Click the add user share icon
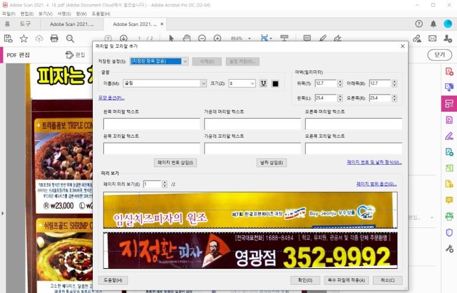The width and height of the screenshot is (457, 293). [448, 38]
